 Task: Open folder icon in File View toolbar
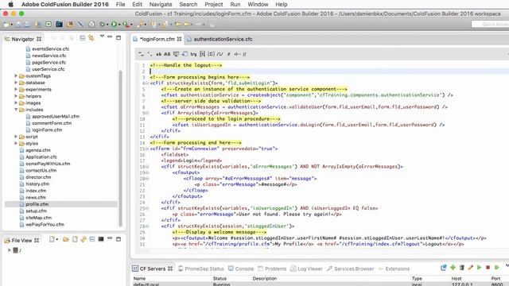(x=66, y=239)
